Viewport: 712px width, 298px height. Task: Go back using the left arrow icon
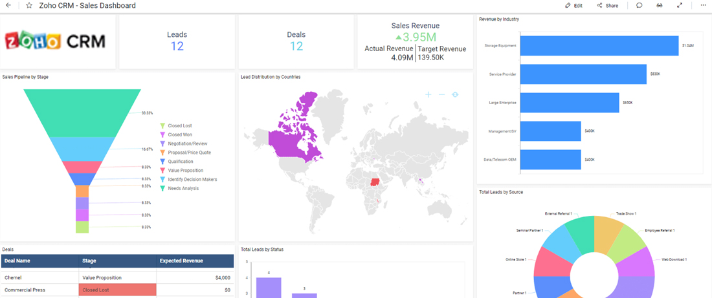8,5
